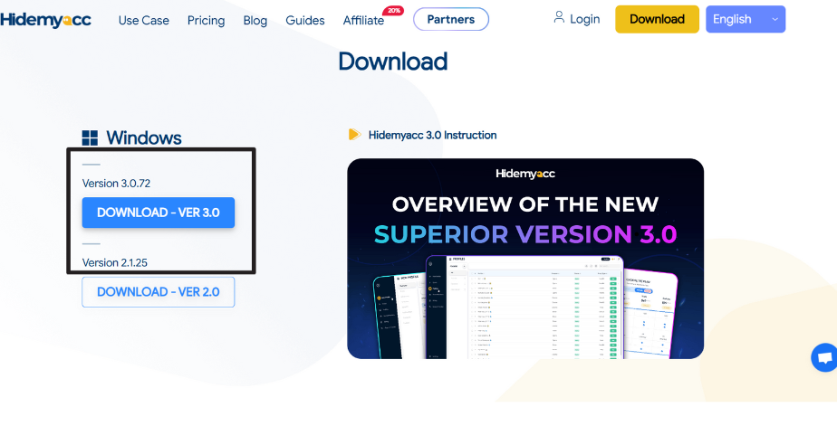Screen dimensions: 837x426
Task: Click the yellow Download header button
Action: [x=657, y=19]
